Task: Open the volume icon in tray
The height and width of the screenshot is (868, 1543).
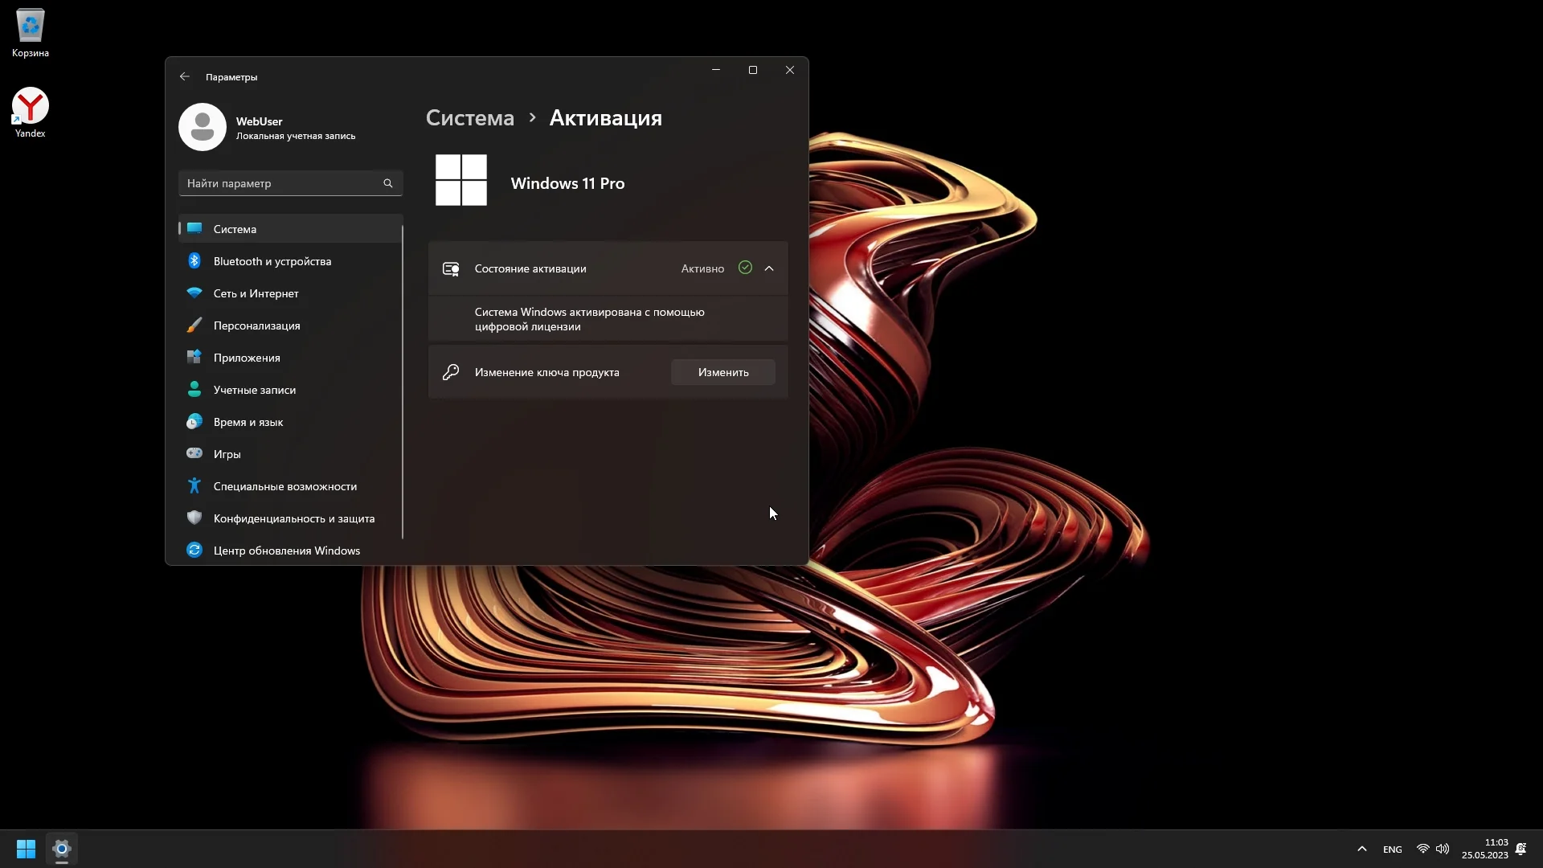Action: [x=1443, y=849]
